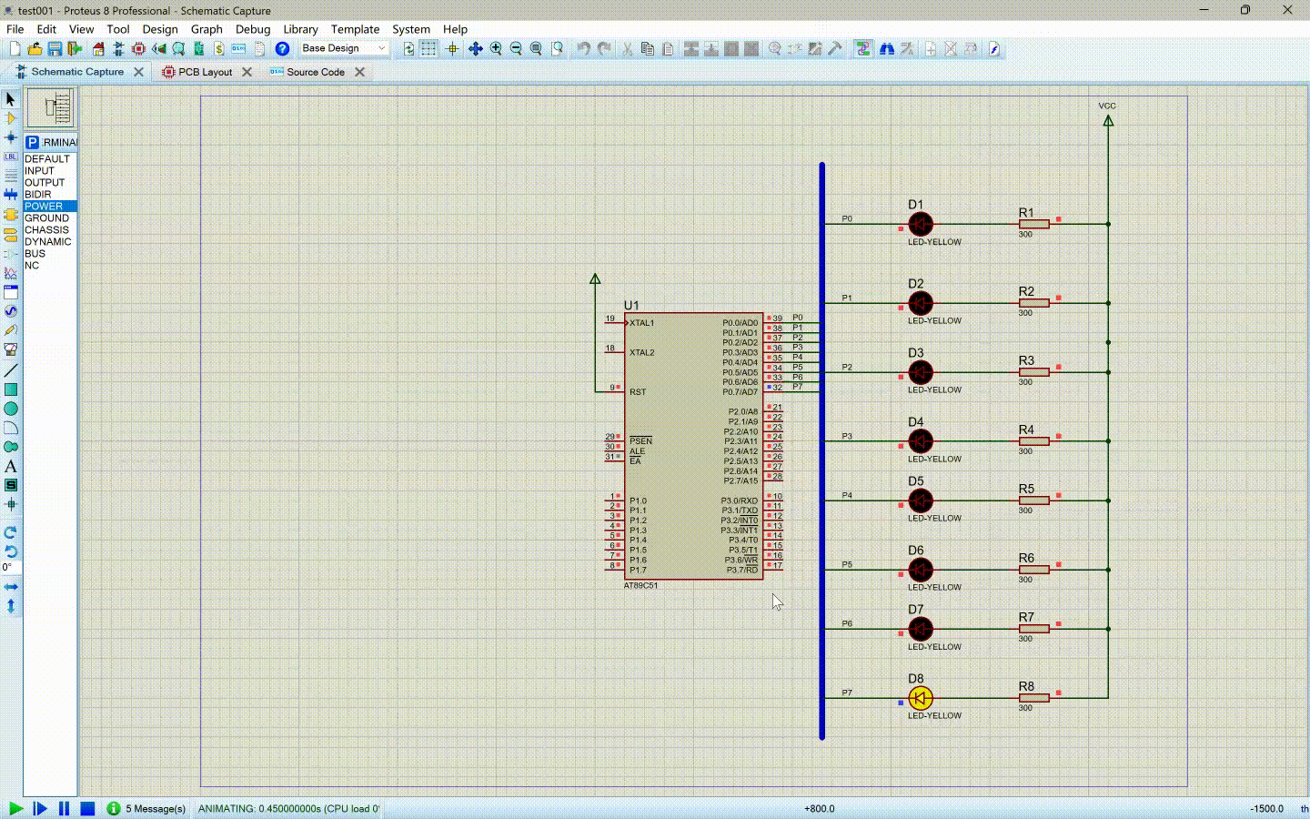Select the OUTPUT terminal type
1310x819 pixels.
pos(45,182)
